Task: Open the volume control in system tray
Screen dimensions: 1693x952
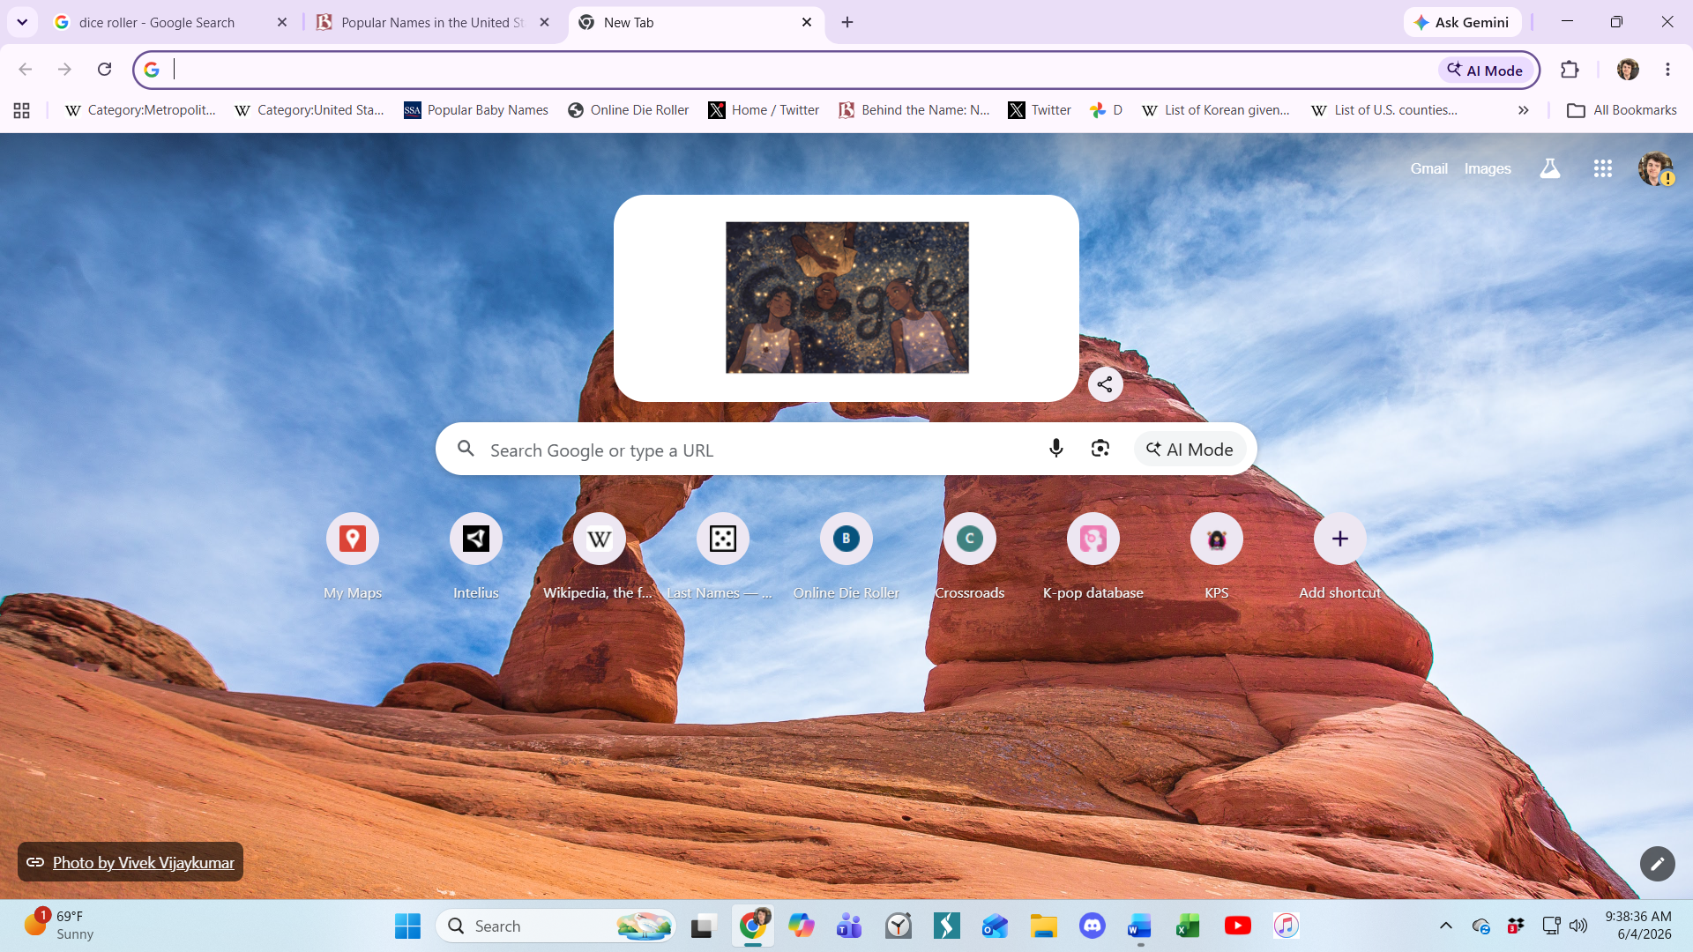Action: point(1578,926)
